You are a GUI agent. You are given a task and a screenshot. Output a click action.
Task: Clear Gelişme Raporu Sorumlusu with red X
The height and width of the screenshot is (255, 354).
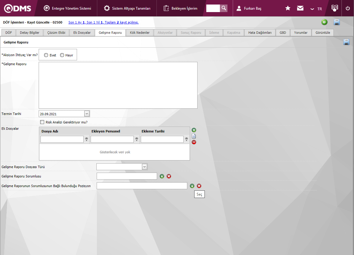[x=169, y=176]
